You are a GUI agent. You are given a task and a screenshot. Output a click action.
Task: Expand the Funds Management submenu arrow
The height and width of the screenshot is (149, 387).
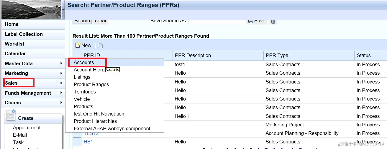point(61,93)
